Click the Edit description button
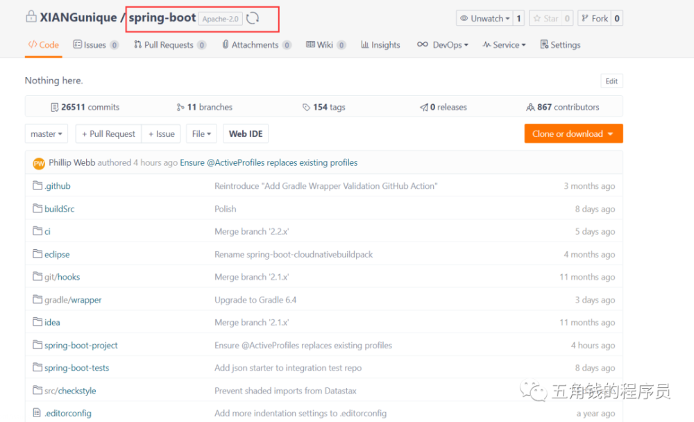 (x=611, y=81)
